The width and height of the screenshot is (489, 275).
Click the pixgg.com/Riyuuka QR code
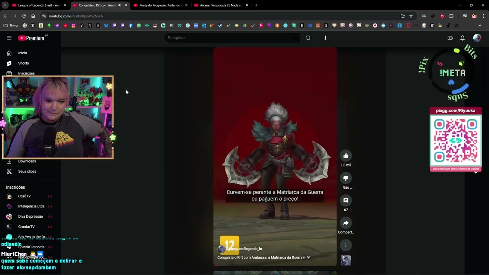point(456,141)
